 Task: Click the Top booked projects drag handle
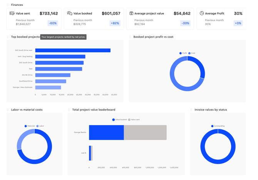click(8, 37)
